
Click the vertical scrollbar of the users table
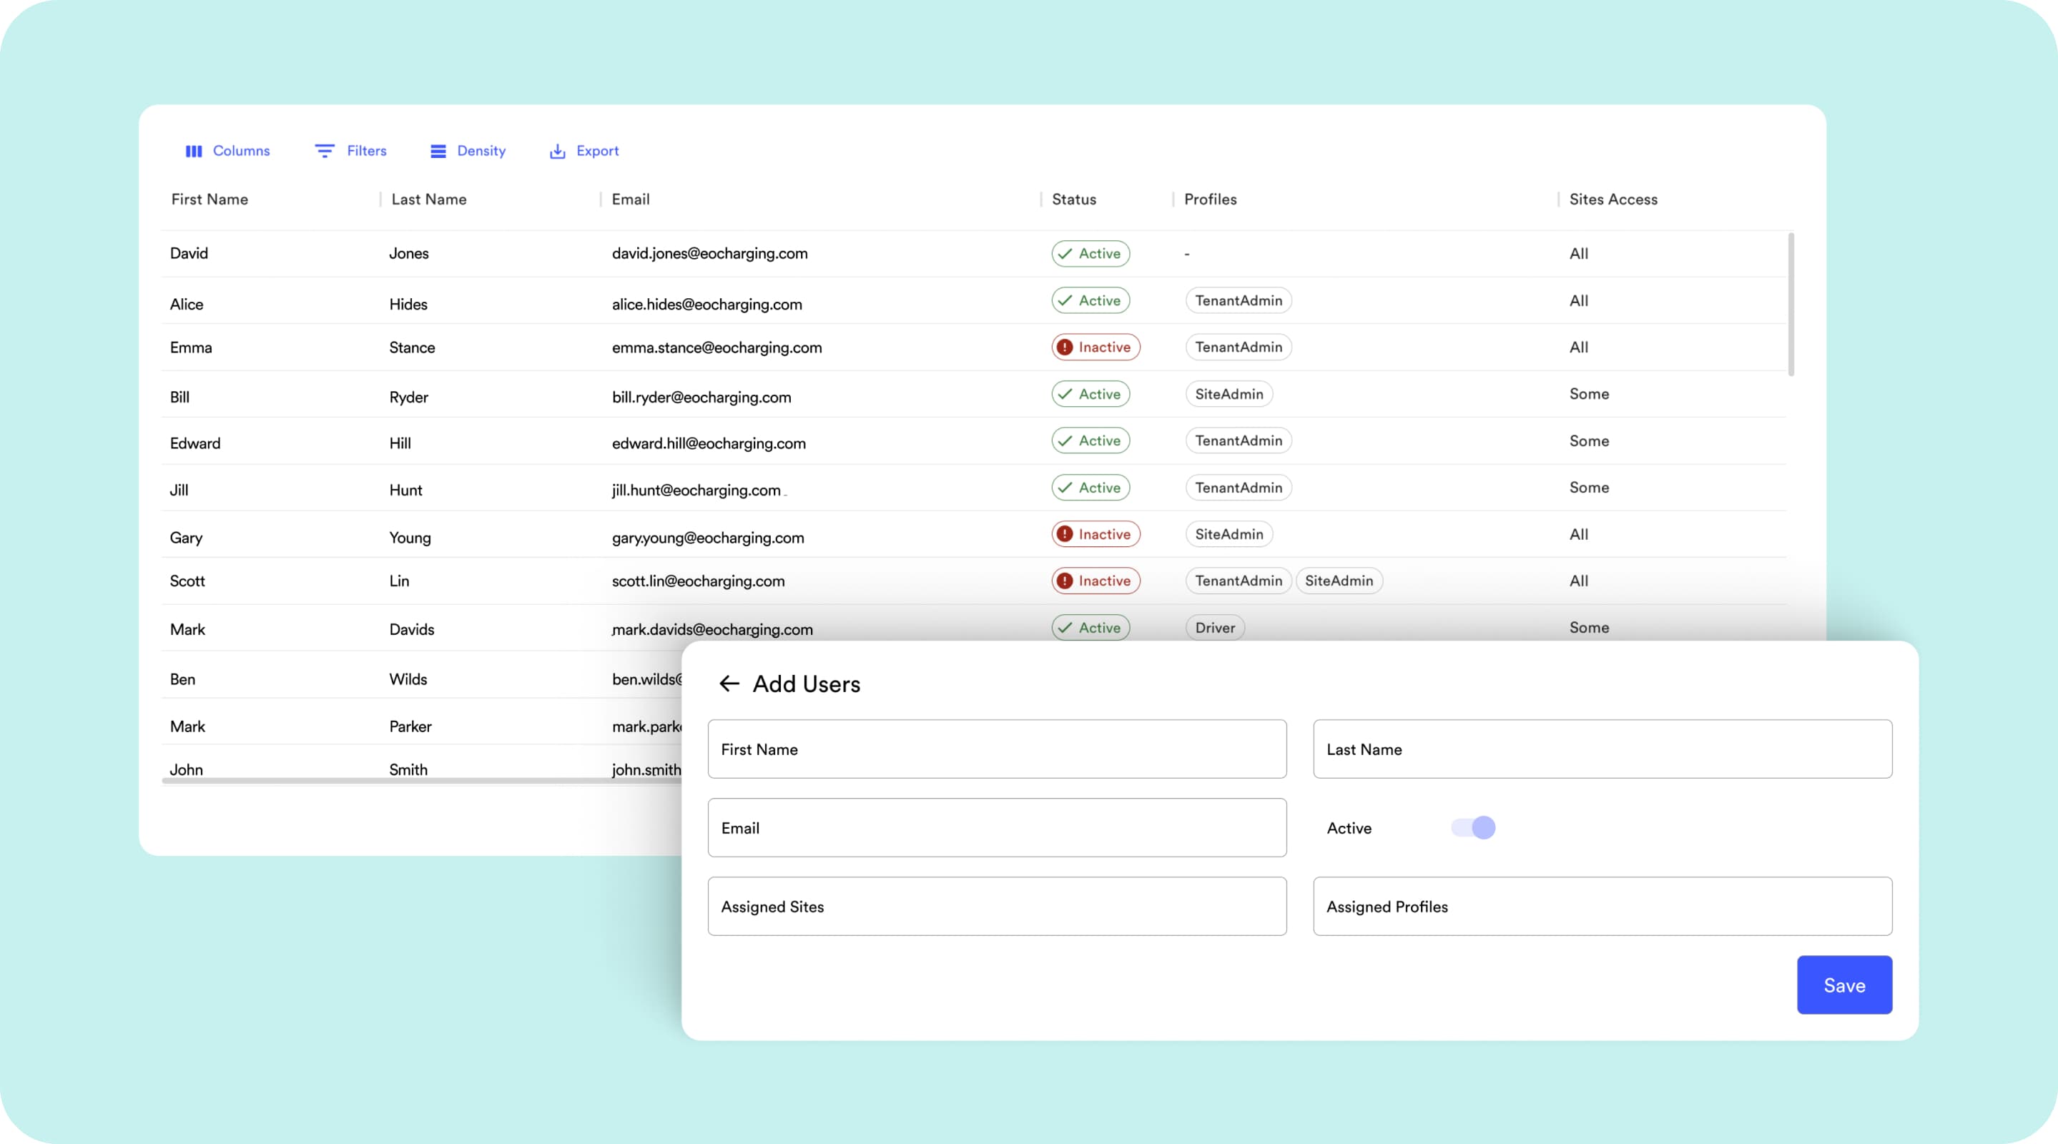(x=1791, y=304)
